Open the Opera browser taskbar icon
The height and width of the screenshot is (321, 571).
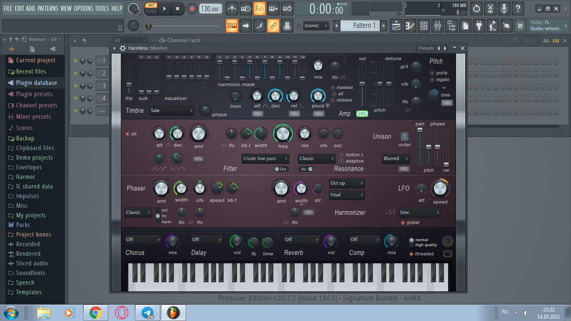pyautogui.click(x=121, y=312)
